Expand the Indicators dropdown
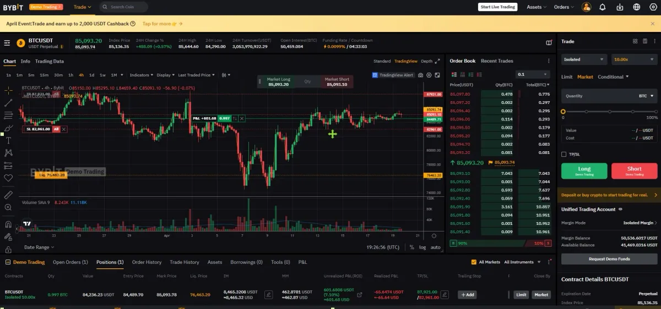Viewport: 661px width, 309px height. 141,75
